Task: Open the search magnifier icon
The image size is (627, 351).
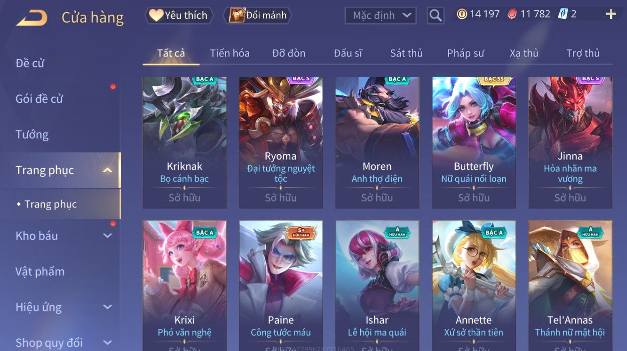Action: pos(435,16)
